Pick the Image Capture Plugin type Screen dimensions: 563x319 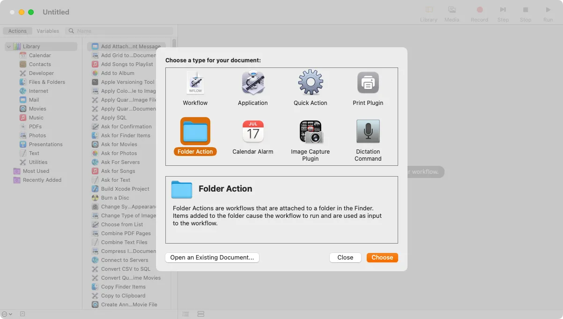[310, 137]
